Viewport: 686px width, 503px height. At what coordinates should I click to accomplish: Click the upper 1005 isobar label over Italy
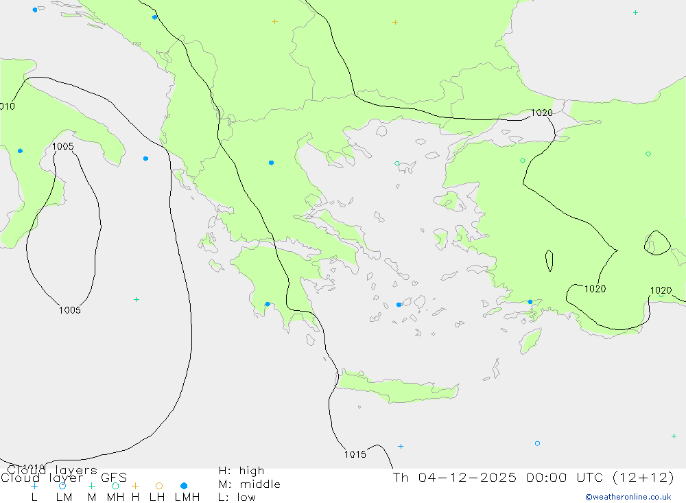click(63, 146)
